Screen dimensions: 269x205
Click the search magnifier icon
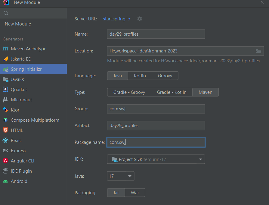pyautogui.click(x=6, y=13)
